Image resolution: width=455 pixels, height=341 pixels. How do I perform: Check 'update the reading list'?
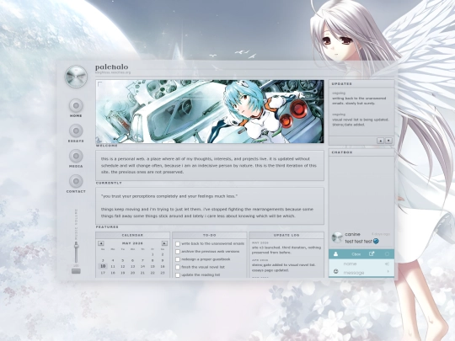click(178, 275)
